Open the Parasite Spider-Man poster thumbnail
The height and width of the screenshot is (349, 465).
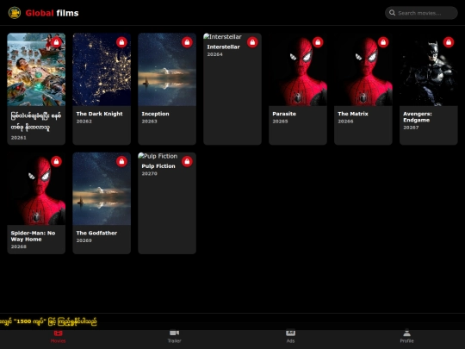[x=298, y=70]
